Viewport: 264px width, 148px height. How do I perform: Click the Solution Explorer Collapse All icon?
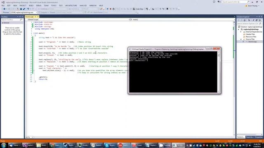pos(257,20)
